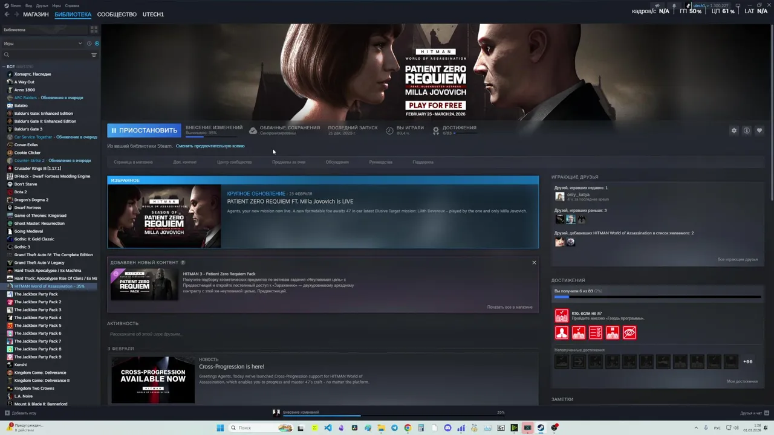Sort by recent activity clock icon
This screenshot has width=774, height=435.
89,43
